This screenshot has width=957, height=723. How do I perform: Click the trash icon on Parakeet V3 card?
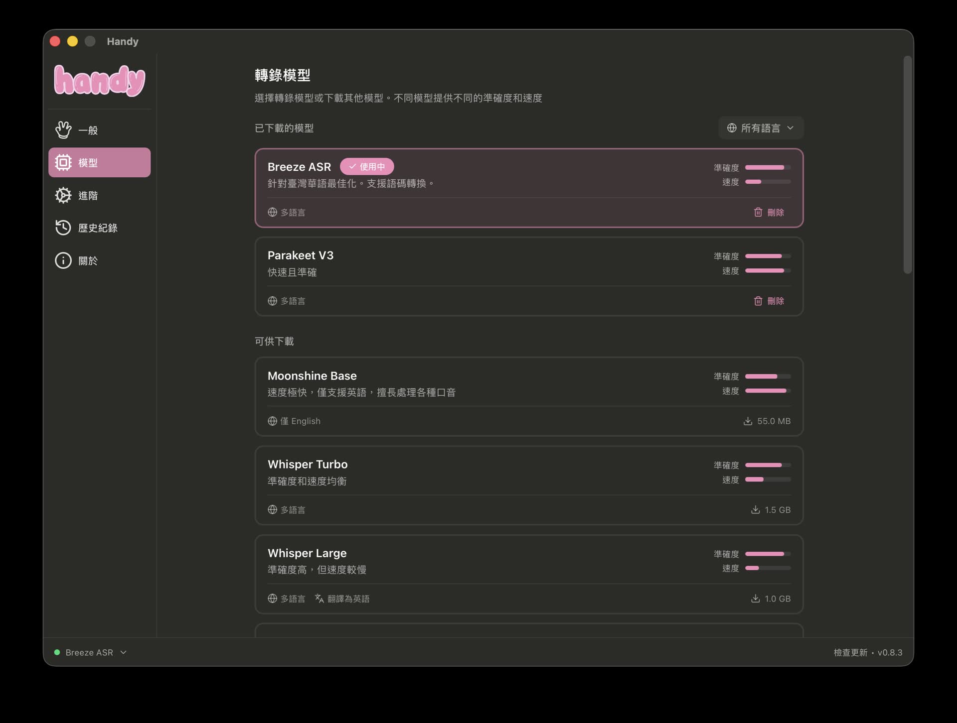(x=758, y=301)
